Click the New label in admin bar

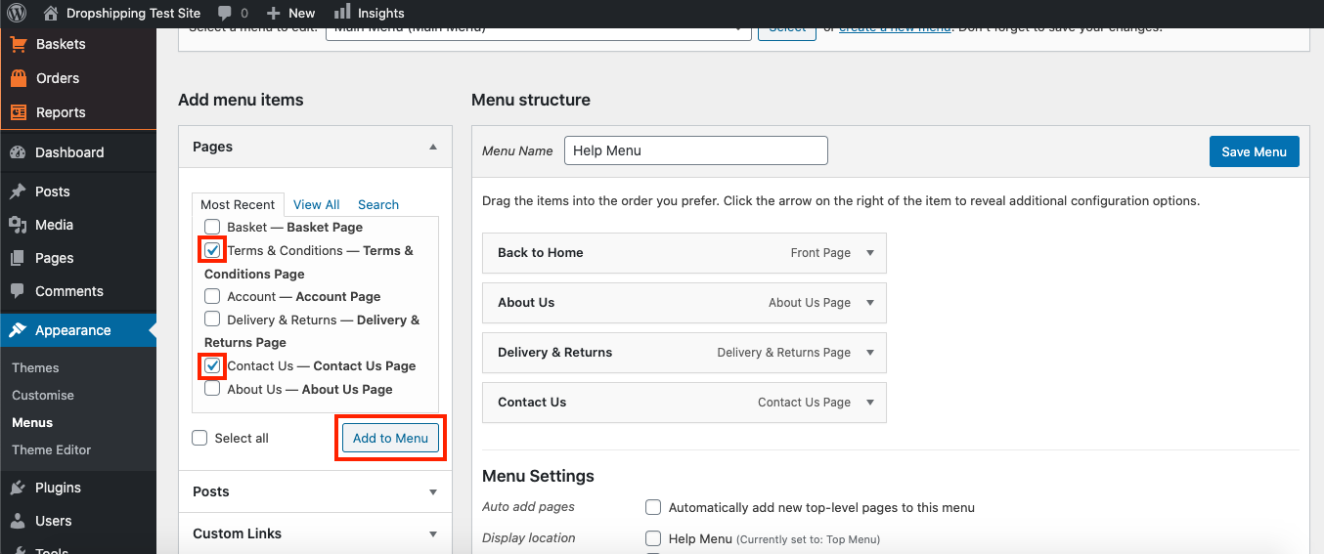[x=302, y=13]
